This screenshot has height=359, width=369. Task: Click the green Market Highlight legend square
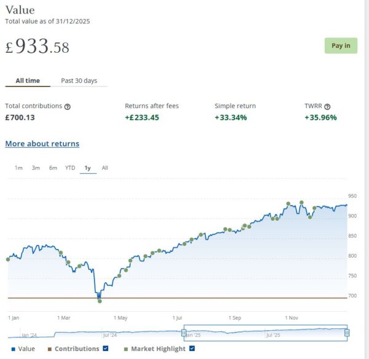point(125,349)
